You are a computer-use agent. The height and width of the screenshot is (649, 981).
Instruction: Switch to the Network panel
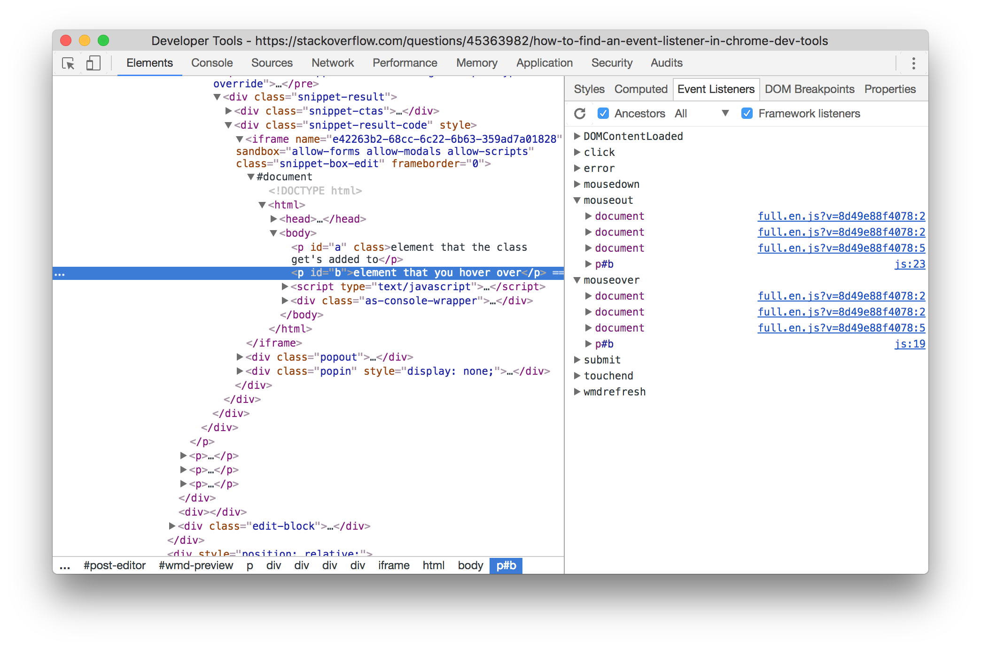(333, 62)
